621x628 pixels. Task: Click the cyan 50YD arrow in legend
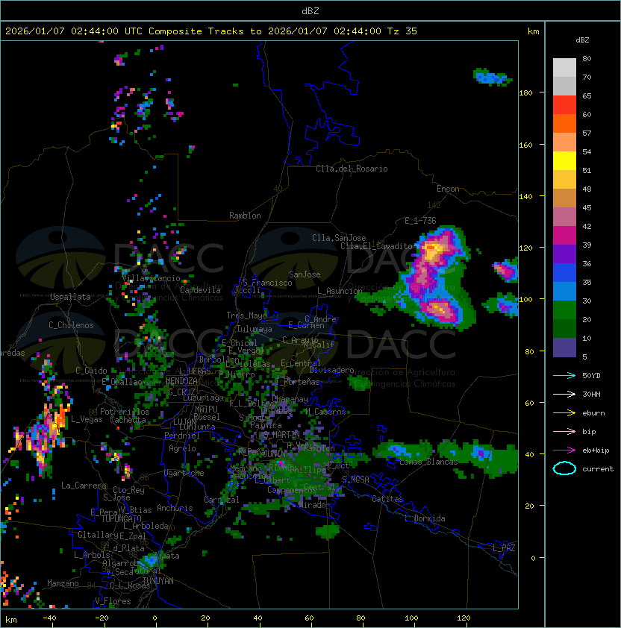[564, 375]
